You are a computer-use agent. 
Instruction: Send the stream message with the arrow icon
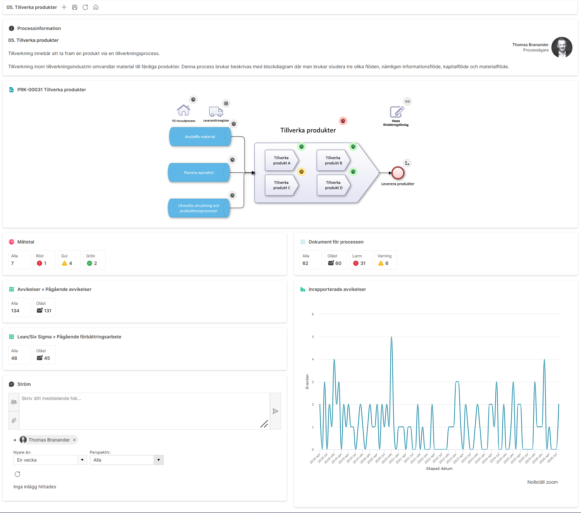pyautogui.click(x=276, y=411)
